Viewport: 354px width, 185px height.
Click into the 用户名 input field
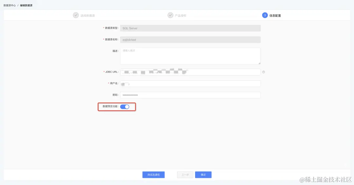[x=190, y=83]
